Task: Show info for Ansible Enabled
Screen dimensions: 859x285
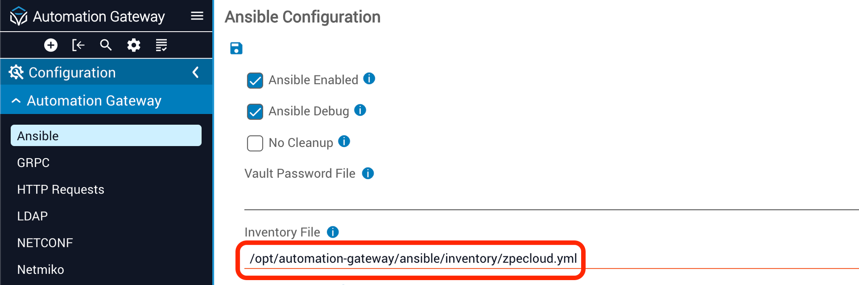Action: point(369,79)
